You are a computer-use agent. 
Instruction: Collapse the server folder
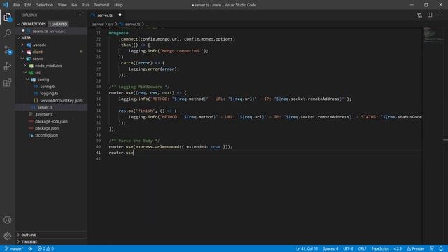point(22,59)
